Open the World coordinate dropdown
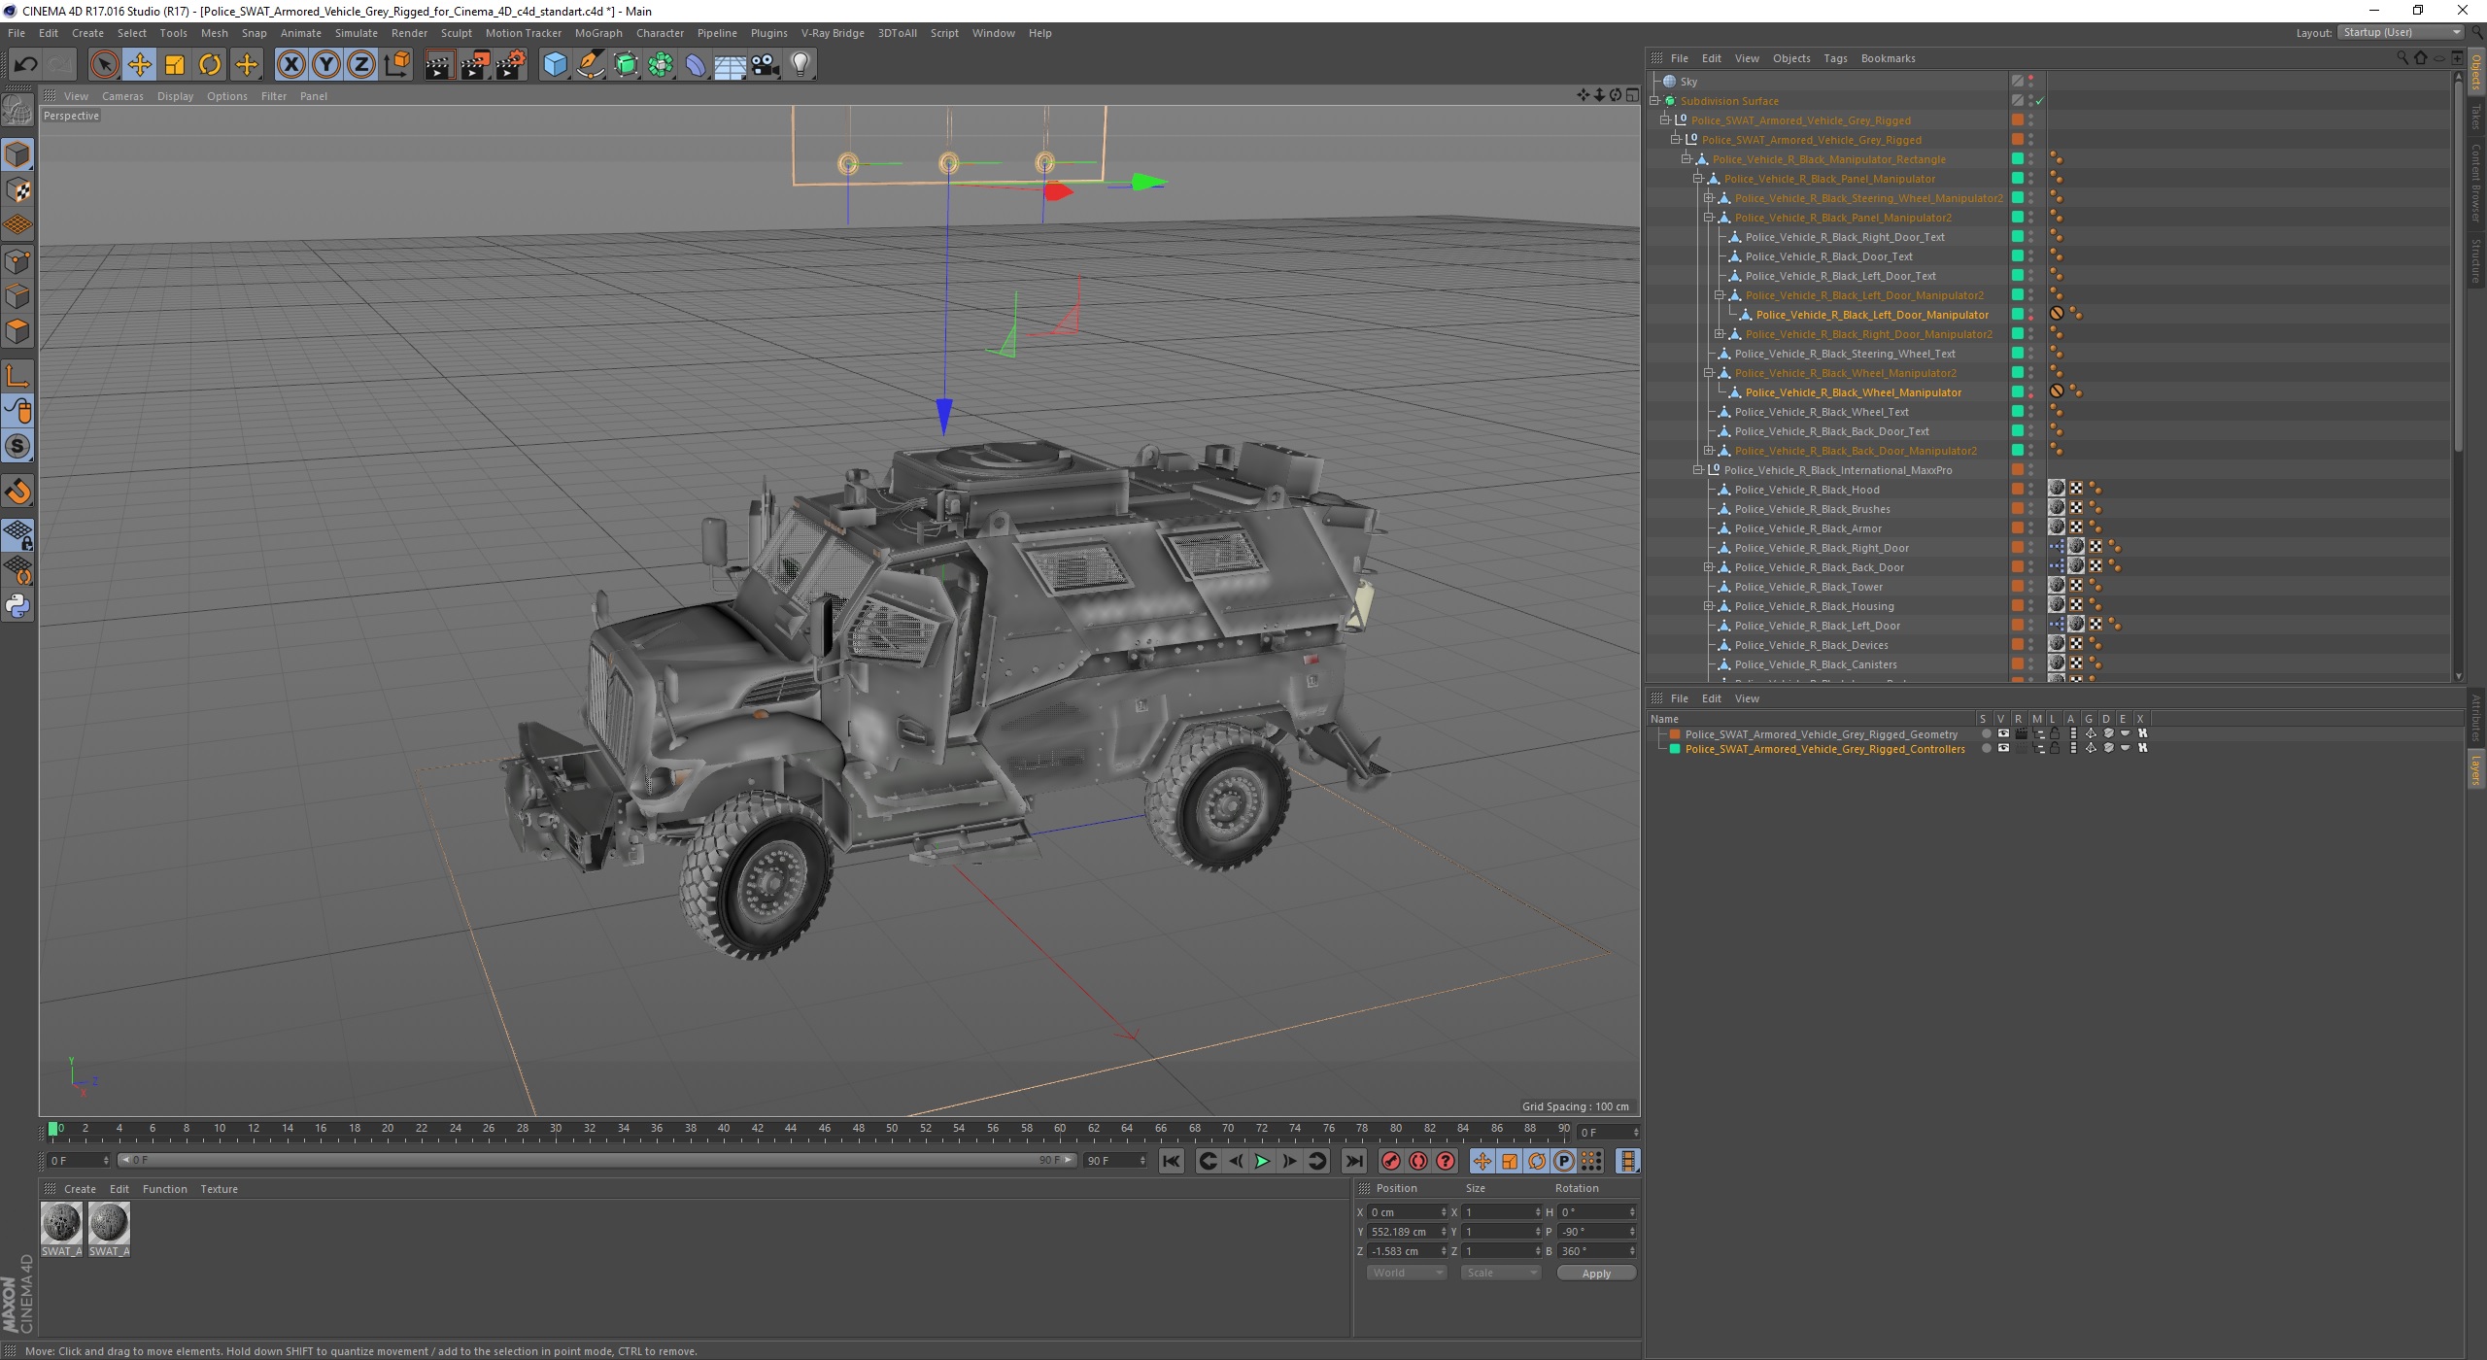Image resolution: width=2487 pixels, height=1360 pixels. 1406,1273
